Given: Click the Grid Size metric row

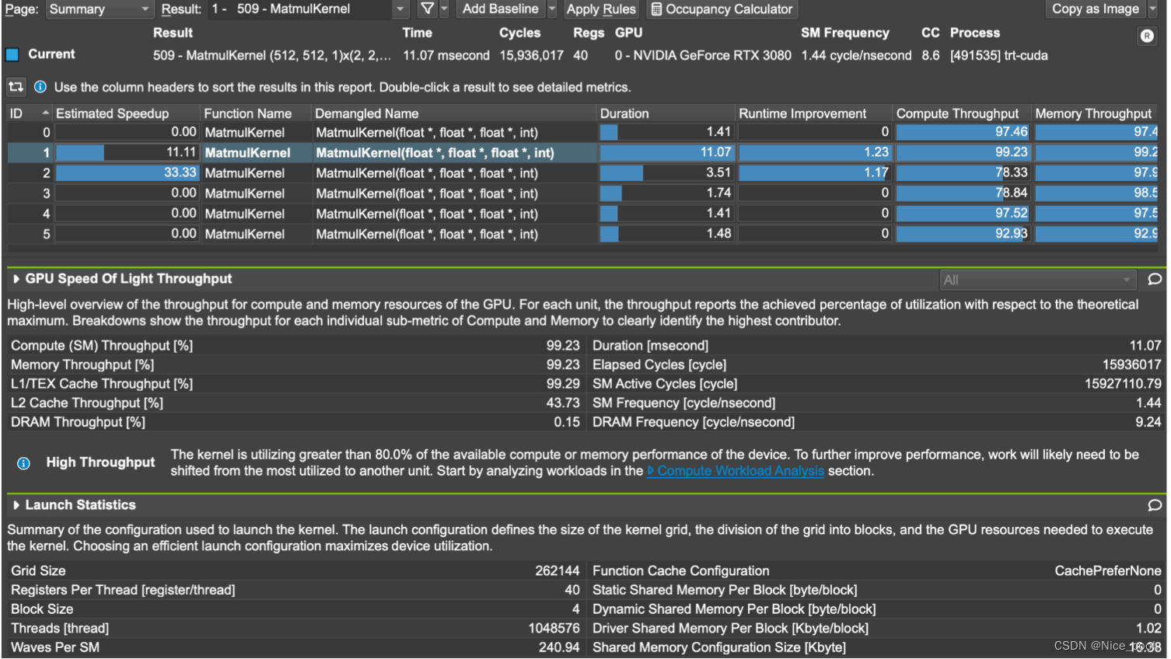Looking at the screenshot, I should tap(295, 571).
